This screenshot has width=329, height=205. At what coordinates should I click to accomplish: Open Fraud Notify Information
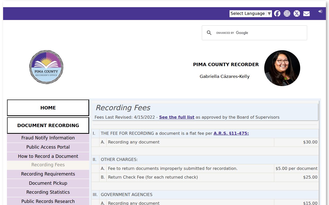48,138
